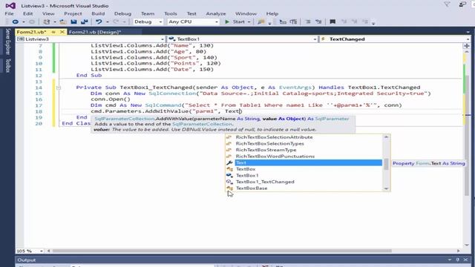This screenshot has height=267, width=475.
Task: Click the Save All icon
Action: tap(84, 22)
